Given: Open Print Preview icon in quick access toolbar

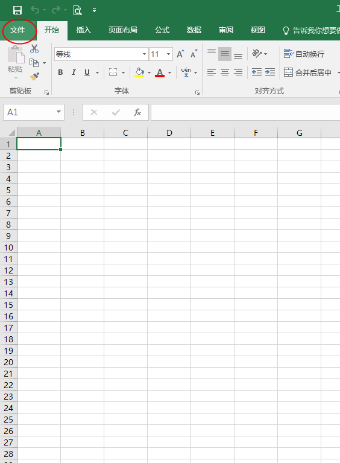Looking at the screenshot, I should tap(77, 10).
